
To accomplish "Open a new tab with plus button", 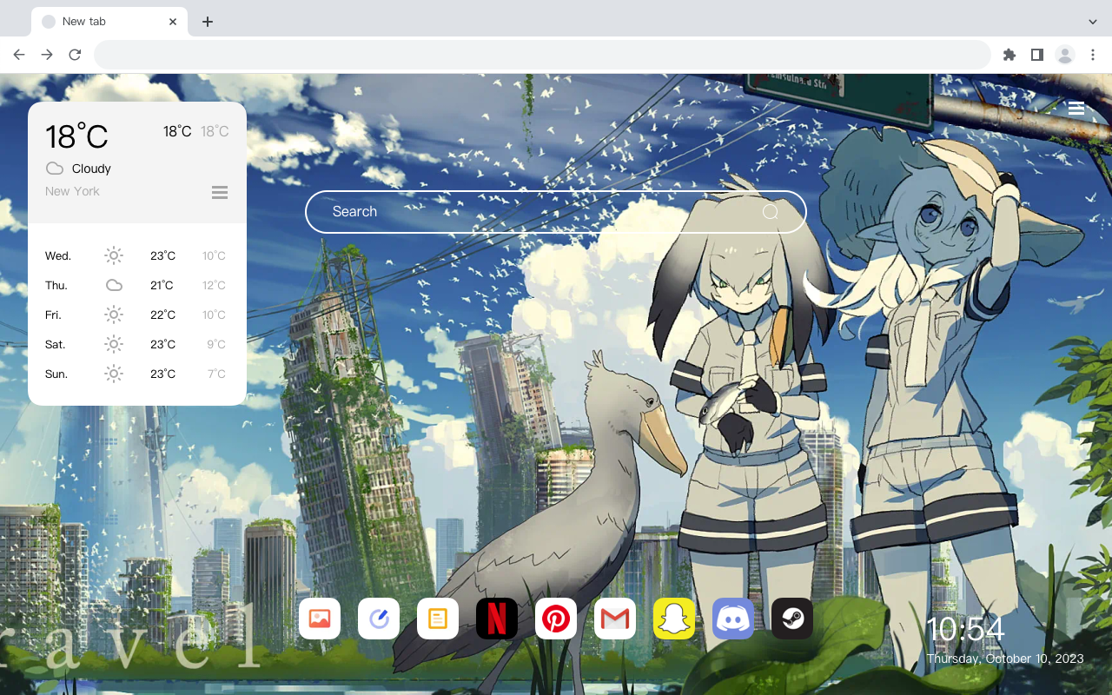I will (207, 22).
